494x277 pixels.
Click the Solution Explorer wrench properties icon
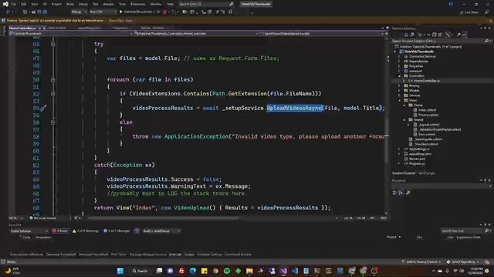(458, 35)
